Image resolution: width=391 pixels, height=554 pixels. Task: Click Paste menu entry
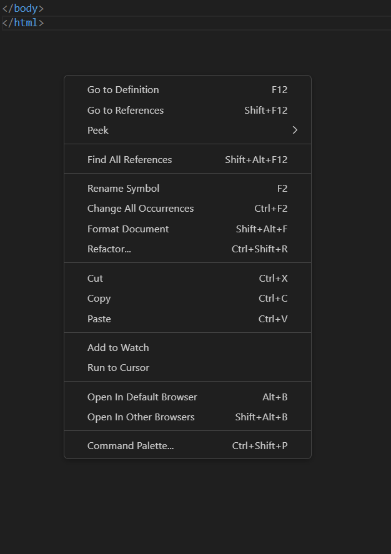[187, 319]
